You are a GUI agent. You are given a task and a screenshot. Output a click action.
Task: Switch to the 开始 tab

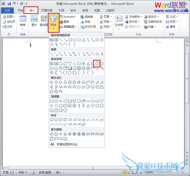tap(20, 10)
